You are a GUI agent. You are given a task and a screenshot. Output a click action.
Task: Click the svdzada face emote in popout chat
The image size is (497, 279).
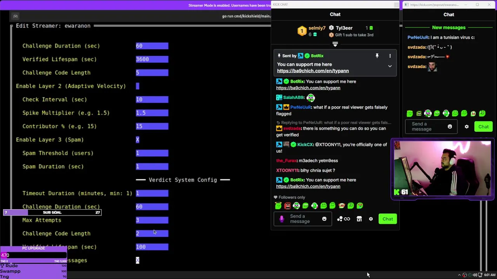(x=432, y=67)
